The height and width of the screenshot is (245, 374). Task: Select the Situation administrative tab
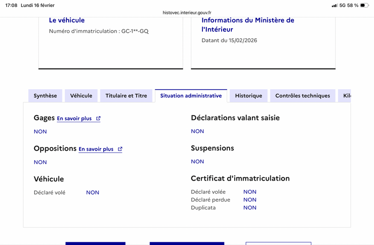coord(191,96)
